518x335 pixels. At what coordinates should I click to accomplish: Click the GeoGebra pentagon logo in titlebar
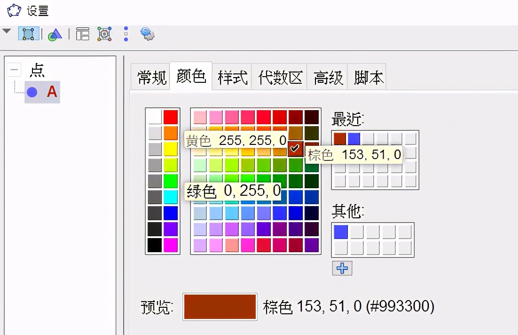(13, 9)
